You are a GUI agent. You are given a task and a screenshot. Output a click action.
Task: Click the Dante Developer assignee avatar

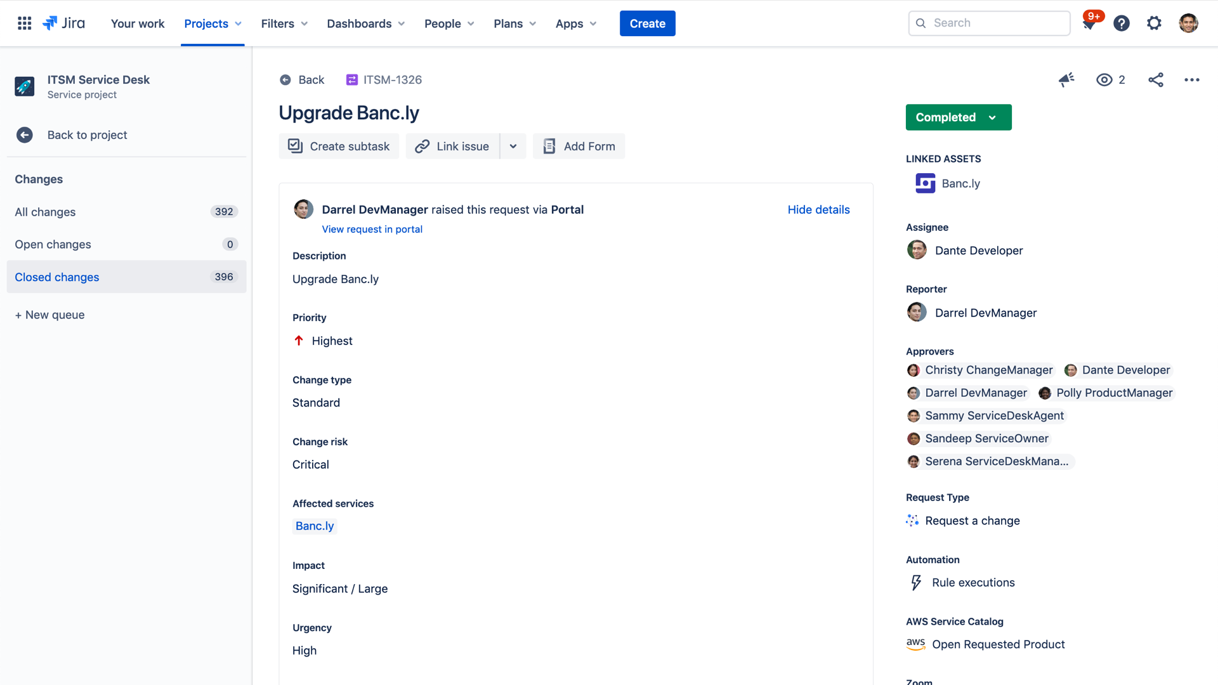pos(917,250)
